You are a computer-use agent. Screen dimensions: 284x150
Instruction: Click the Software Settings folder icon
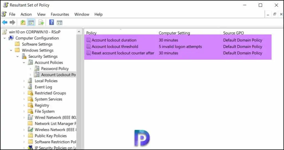coord(17,44)
